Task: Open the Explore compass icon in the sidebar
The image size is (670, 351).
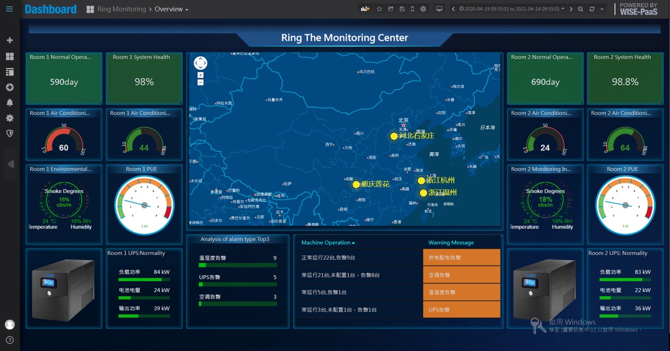Action: coord(9,87)
